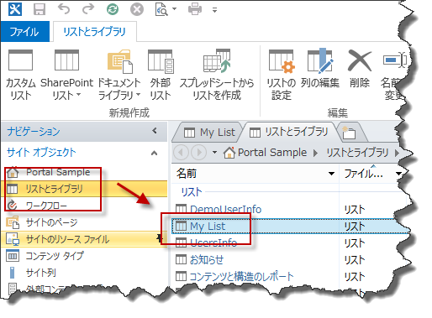Click the リスト group header

coord(192,192)
